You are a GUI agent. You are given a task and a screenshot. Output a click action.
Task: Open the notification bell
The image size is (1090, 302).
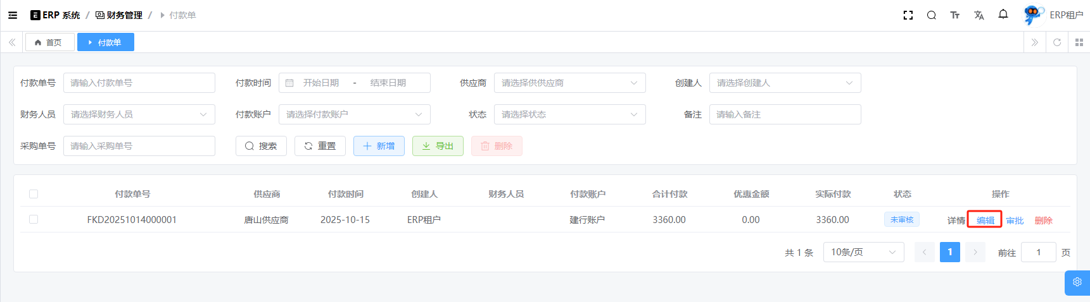click(1003, 15)
